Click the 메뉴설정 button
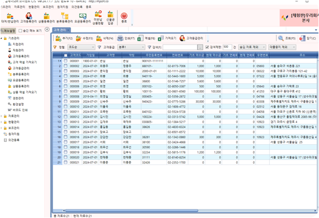The height and width of the screenshot is (218, 319). tap(8, 30)
